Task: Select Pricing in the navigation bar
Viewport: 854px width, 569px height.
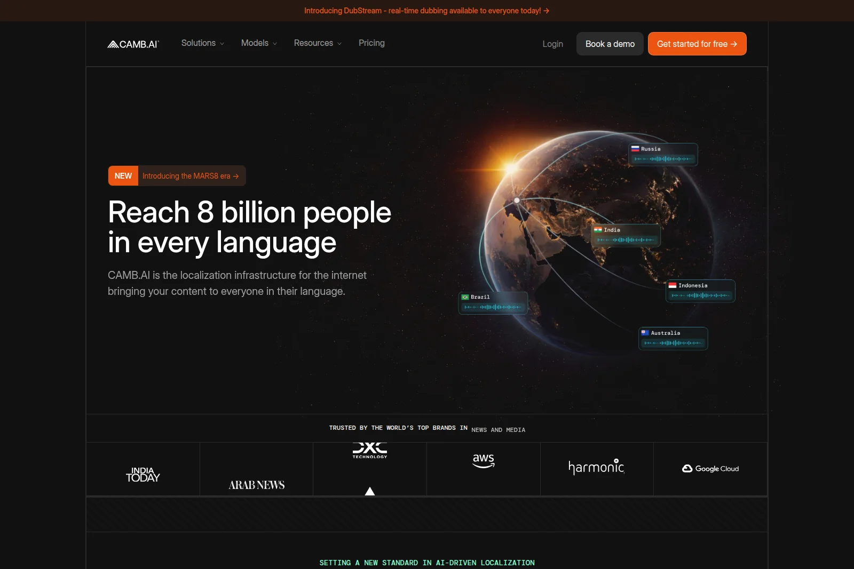Action: pos(371,43)
